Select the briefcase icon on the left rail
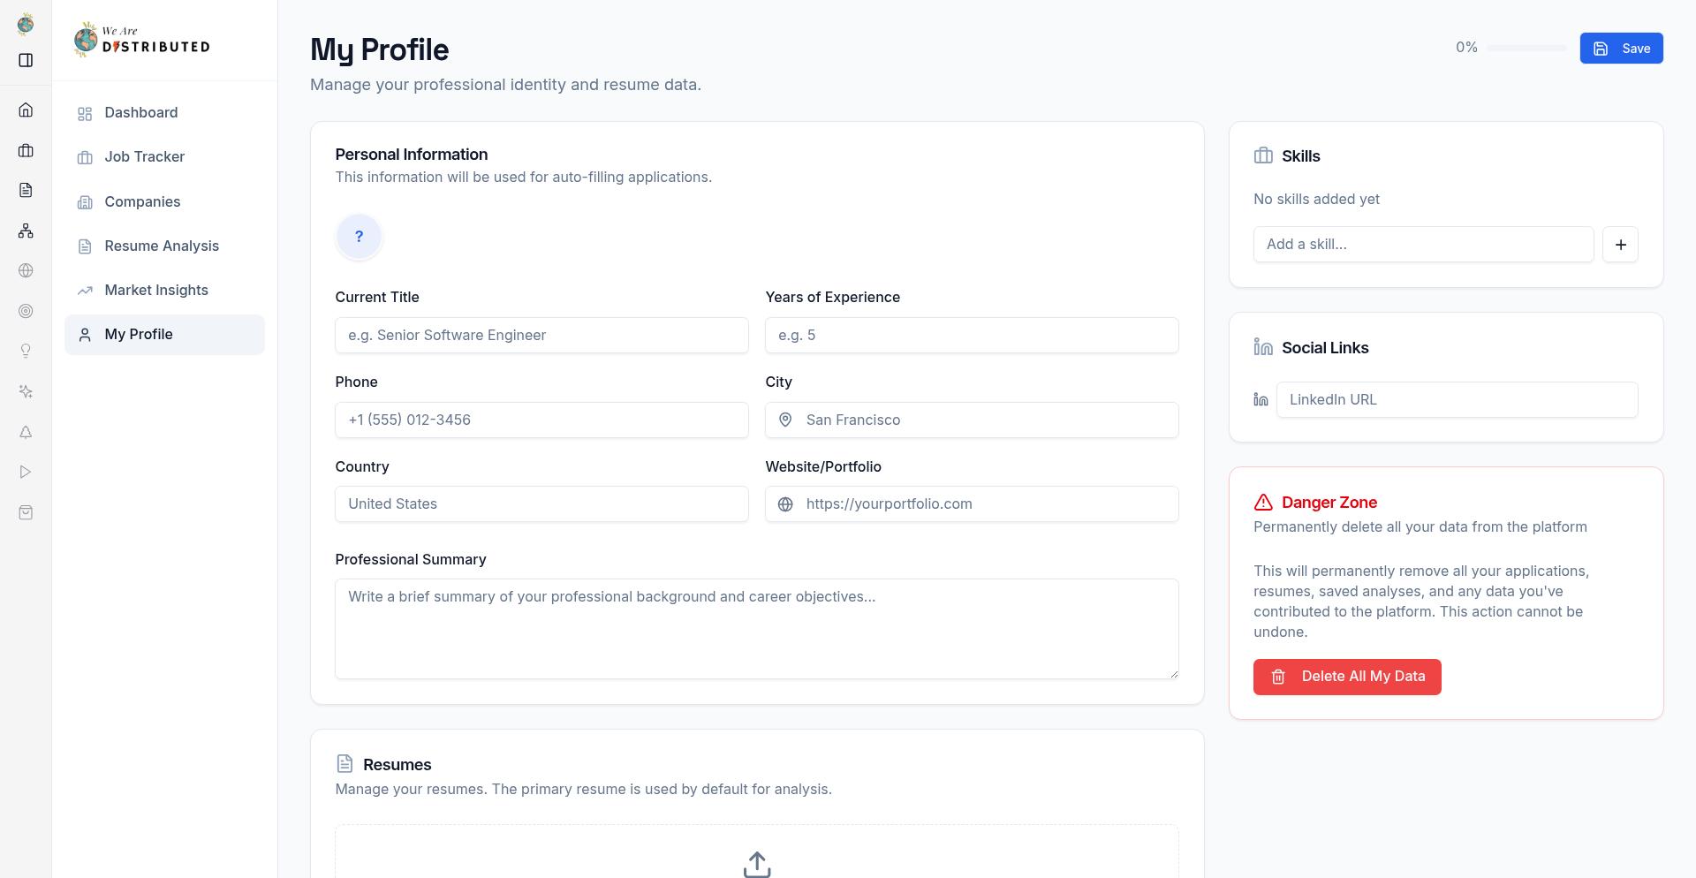The height and width of the screenshot is (878, 1696). click(x=26, y=150)
